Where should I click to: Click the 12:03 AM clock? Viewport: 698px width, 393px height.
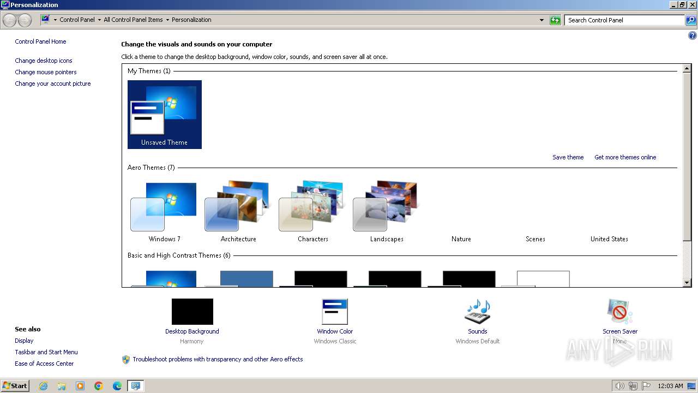pos(670,386)
